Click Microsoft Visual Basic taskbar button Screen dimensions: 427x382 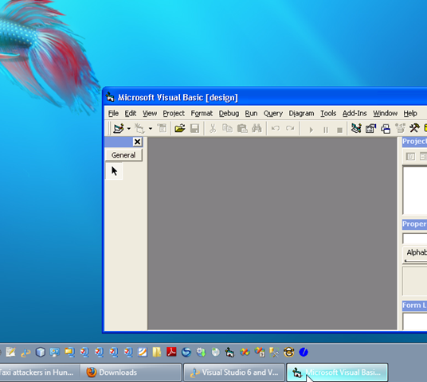(x=337, y=372)
